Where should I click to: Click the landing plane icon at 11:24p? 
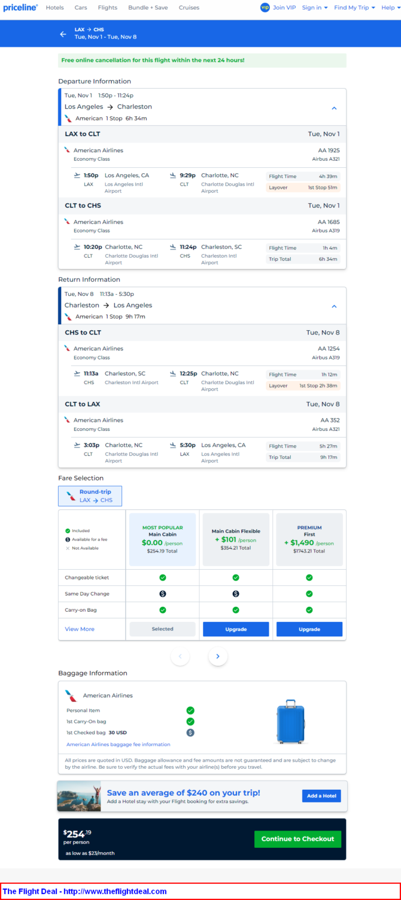173,247
